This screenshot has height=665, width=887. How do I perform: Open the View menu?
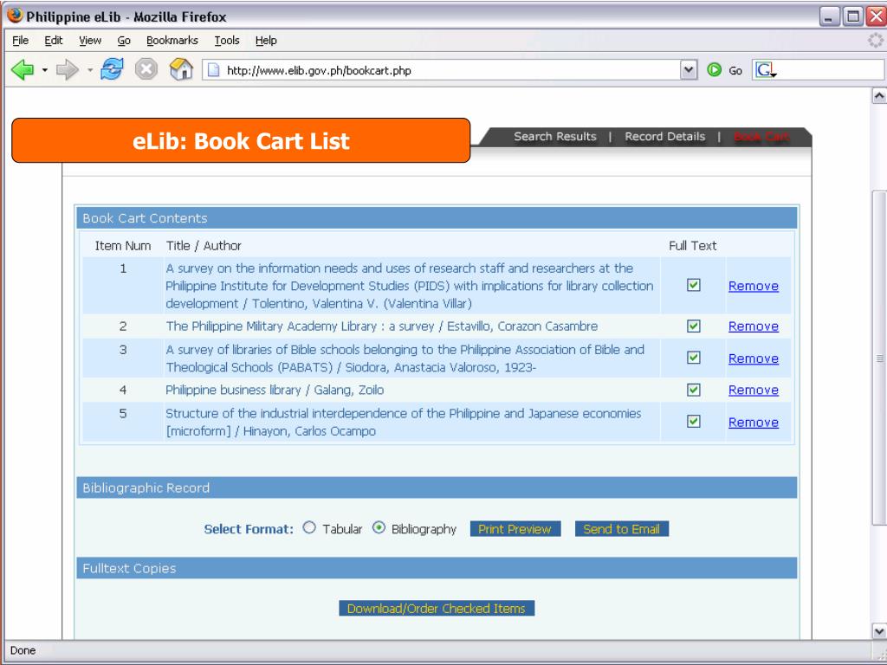coord(90,40)
